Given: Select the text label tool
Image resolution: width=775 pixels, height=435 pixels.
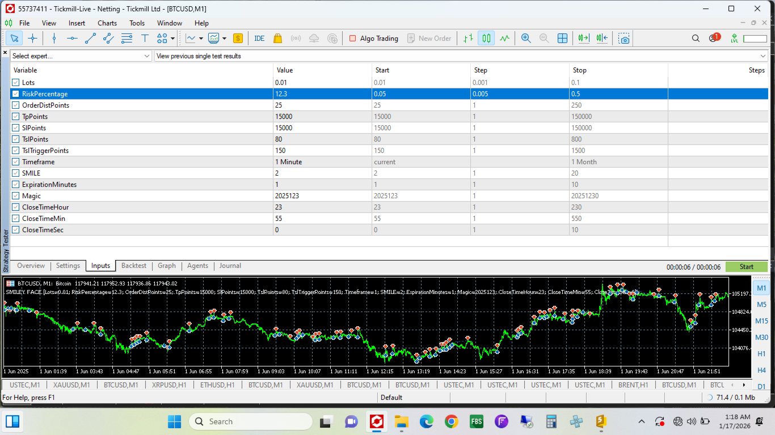Looking at the screenshot, I should click(145, 39).
